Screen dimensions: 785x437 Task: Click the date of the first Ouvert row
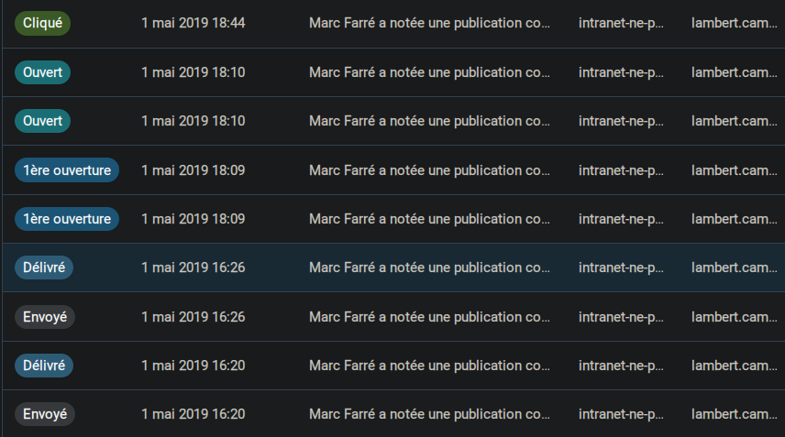pos(193,72)
